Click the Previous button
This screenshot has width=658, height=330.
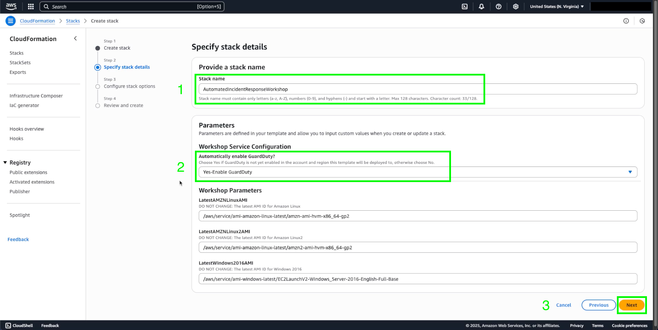599,305
